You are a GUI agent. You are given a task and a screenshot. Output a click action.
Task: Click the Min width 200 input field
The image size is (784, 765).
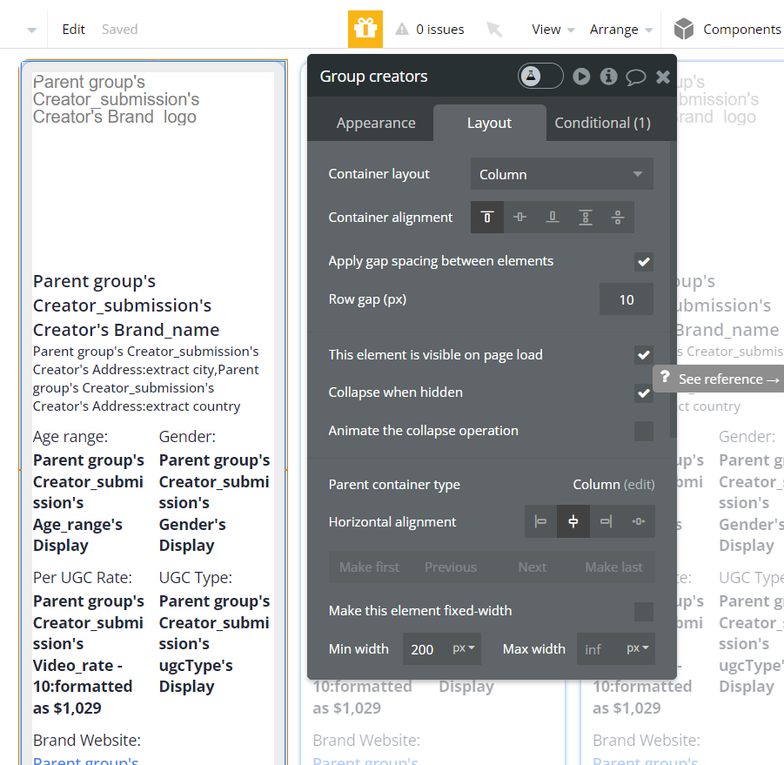[x=426, y=649]
